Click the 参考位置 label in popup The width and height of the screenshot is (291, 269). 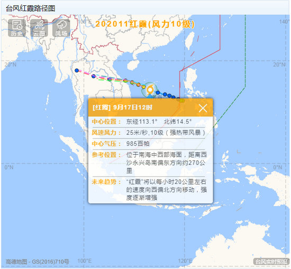[x=106, y=155]
